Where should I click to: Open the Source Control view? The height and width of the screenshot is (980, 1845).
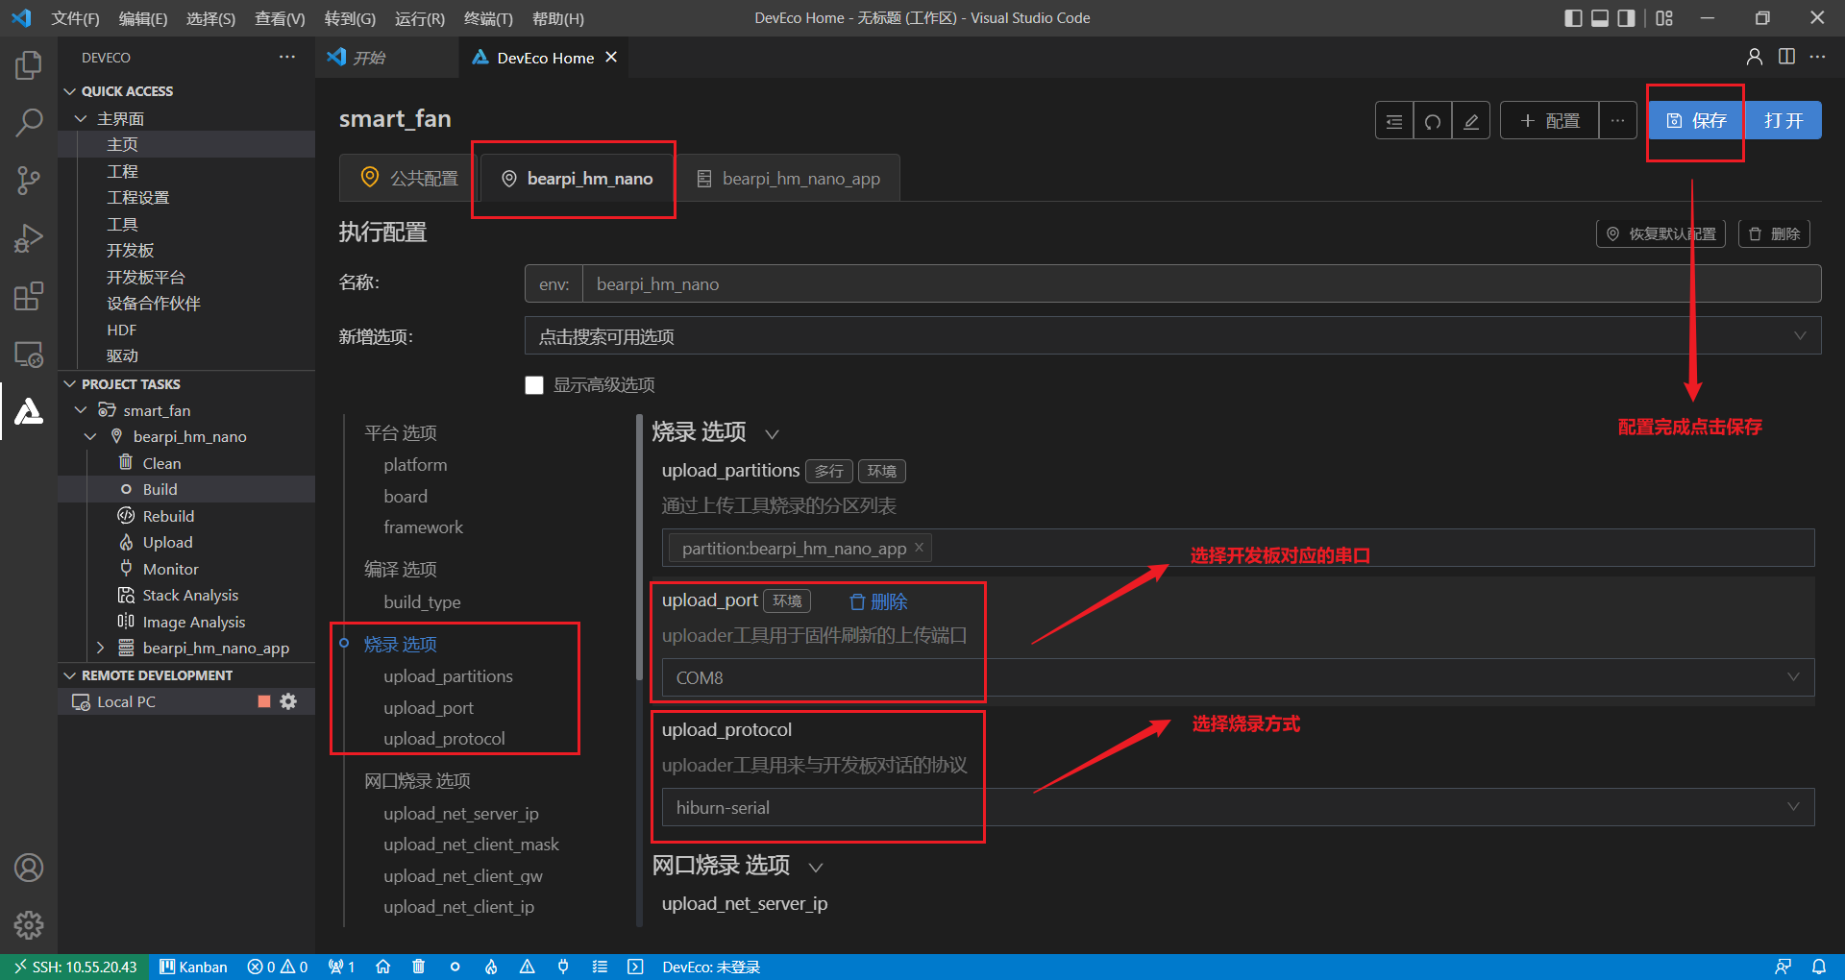(x=29, y=180)
